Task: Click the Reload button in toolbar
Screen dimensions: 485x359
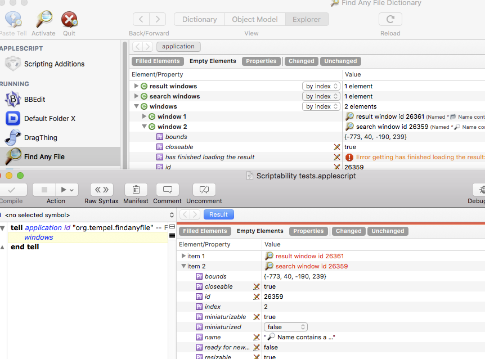Action: 390,19
